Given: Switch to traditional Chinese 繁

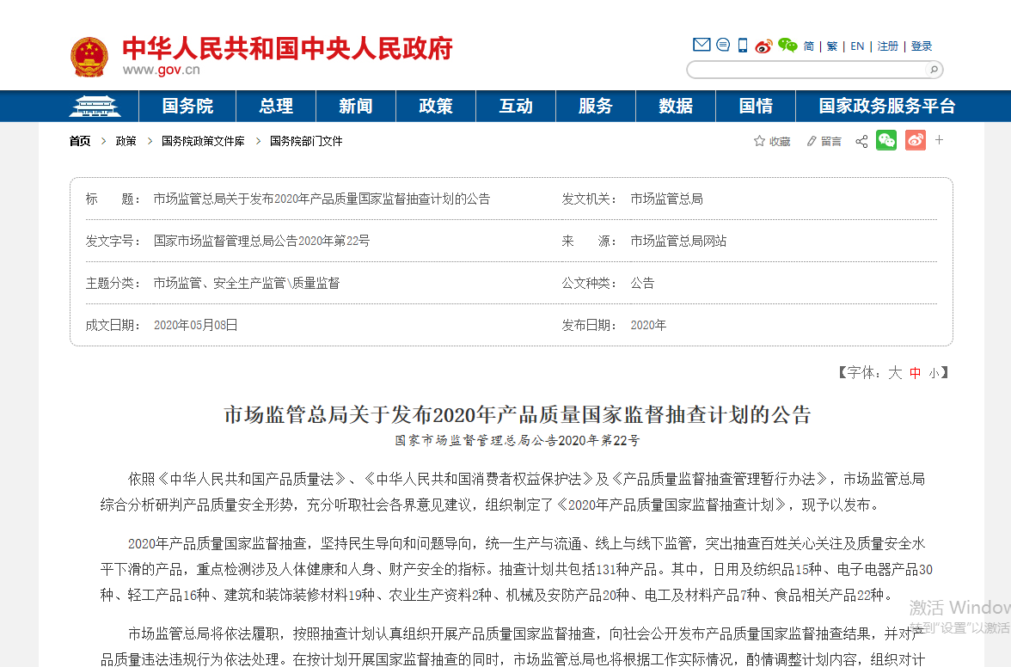Looking at the screenshot, I should click(831, 46).
